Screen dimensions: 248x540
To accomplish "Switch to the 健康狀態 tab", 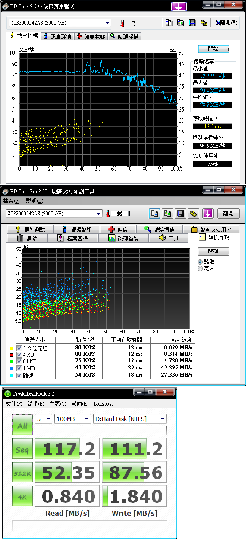I will tap(91, 37).
